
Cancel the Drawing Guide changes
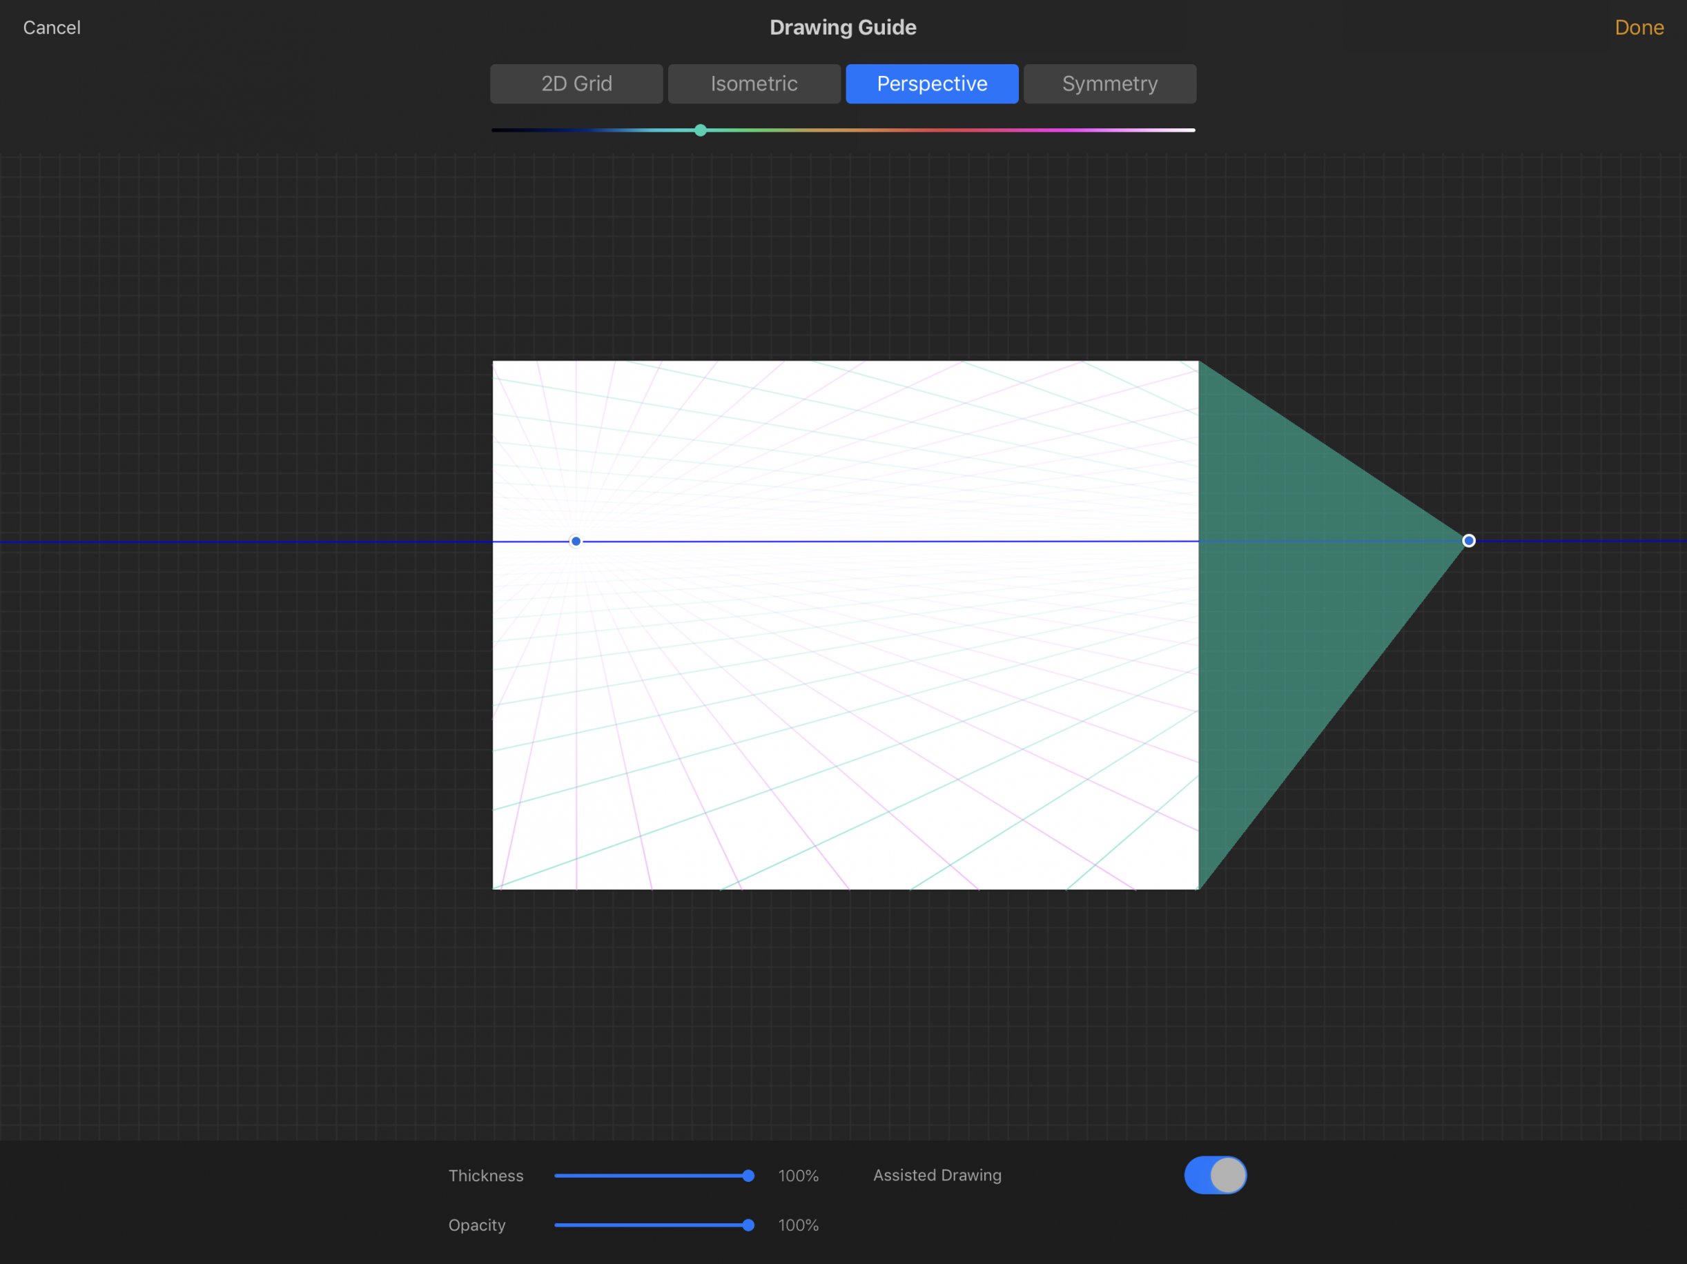(x=51, y=28)
